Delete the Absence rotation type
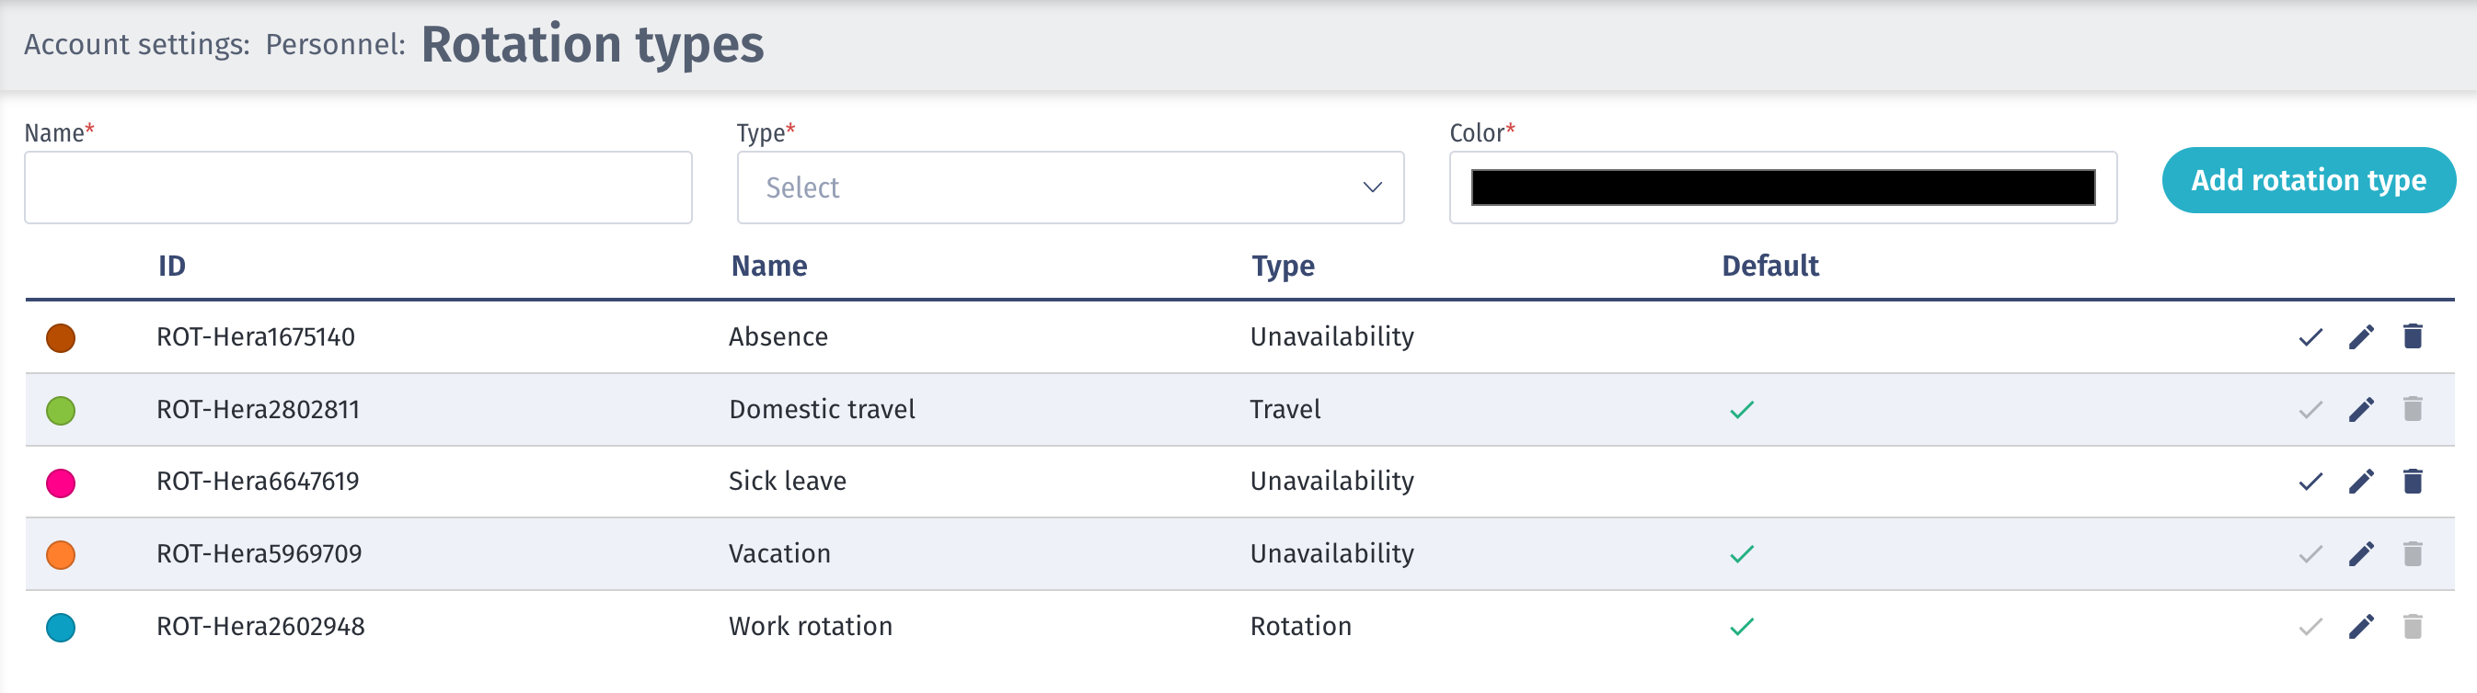 tap(2412, 337)
